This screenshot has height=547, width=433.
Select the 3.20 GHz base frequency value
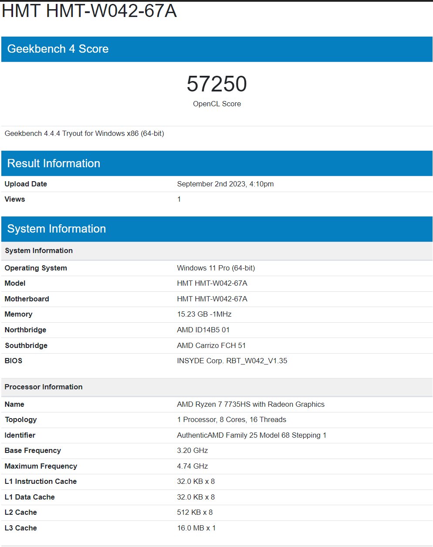click(193, 450)
